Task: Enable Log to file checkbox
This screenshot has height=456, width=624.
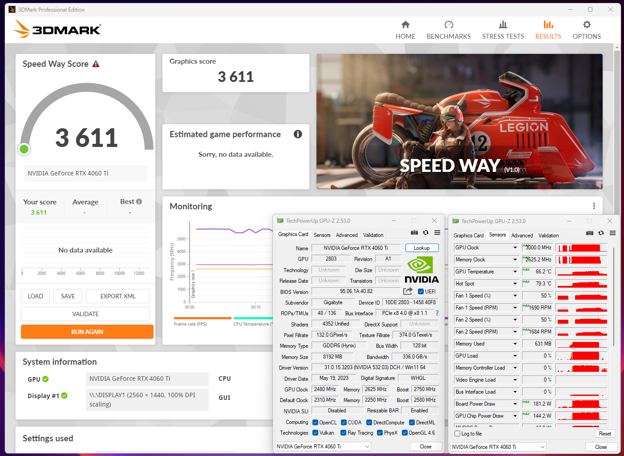Action: pyautogui.click(x=457, y=434)
